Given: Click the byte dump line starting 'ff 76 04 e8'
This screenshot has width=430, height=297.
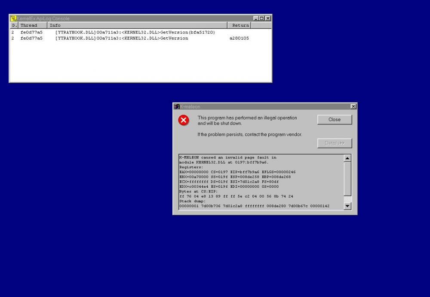Looking at the screenshot, I should [x=236, y=197].
